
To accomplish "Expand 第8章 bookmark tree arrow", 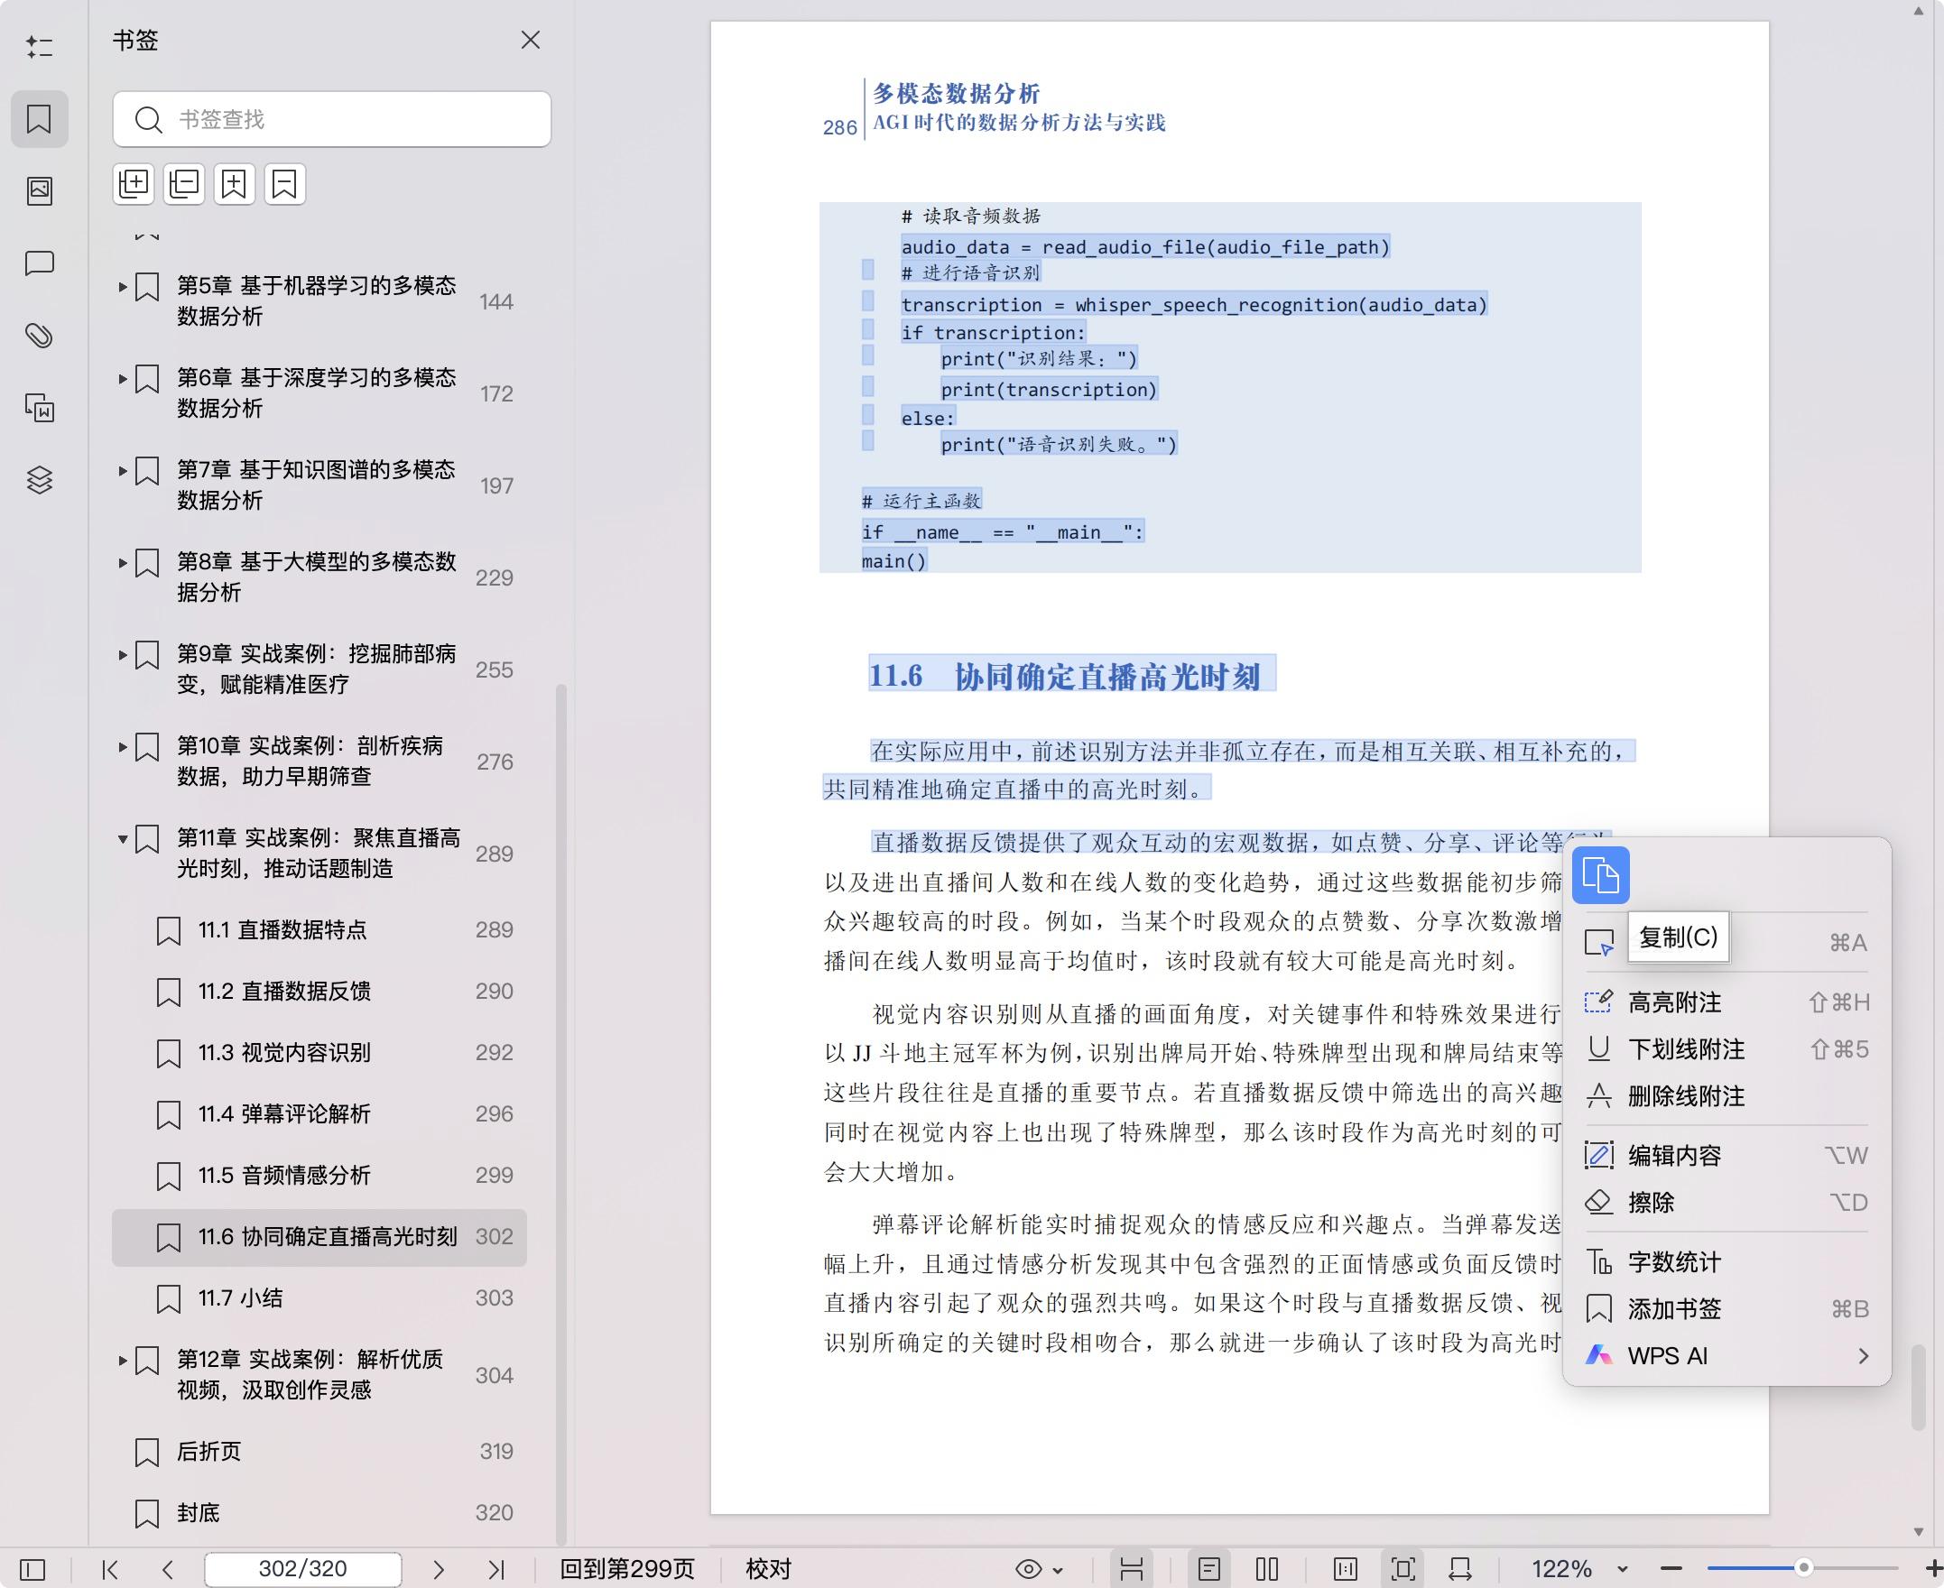I will [x=123, y=563].
